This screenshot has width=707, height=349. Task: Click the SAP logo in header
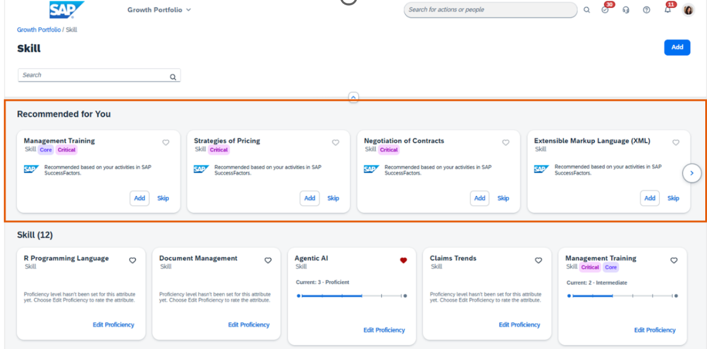(66, 10)
